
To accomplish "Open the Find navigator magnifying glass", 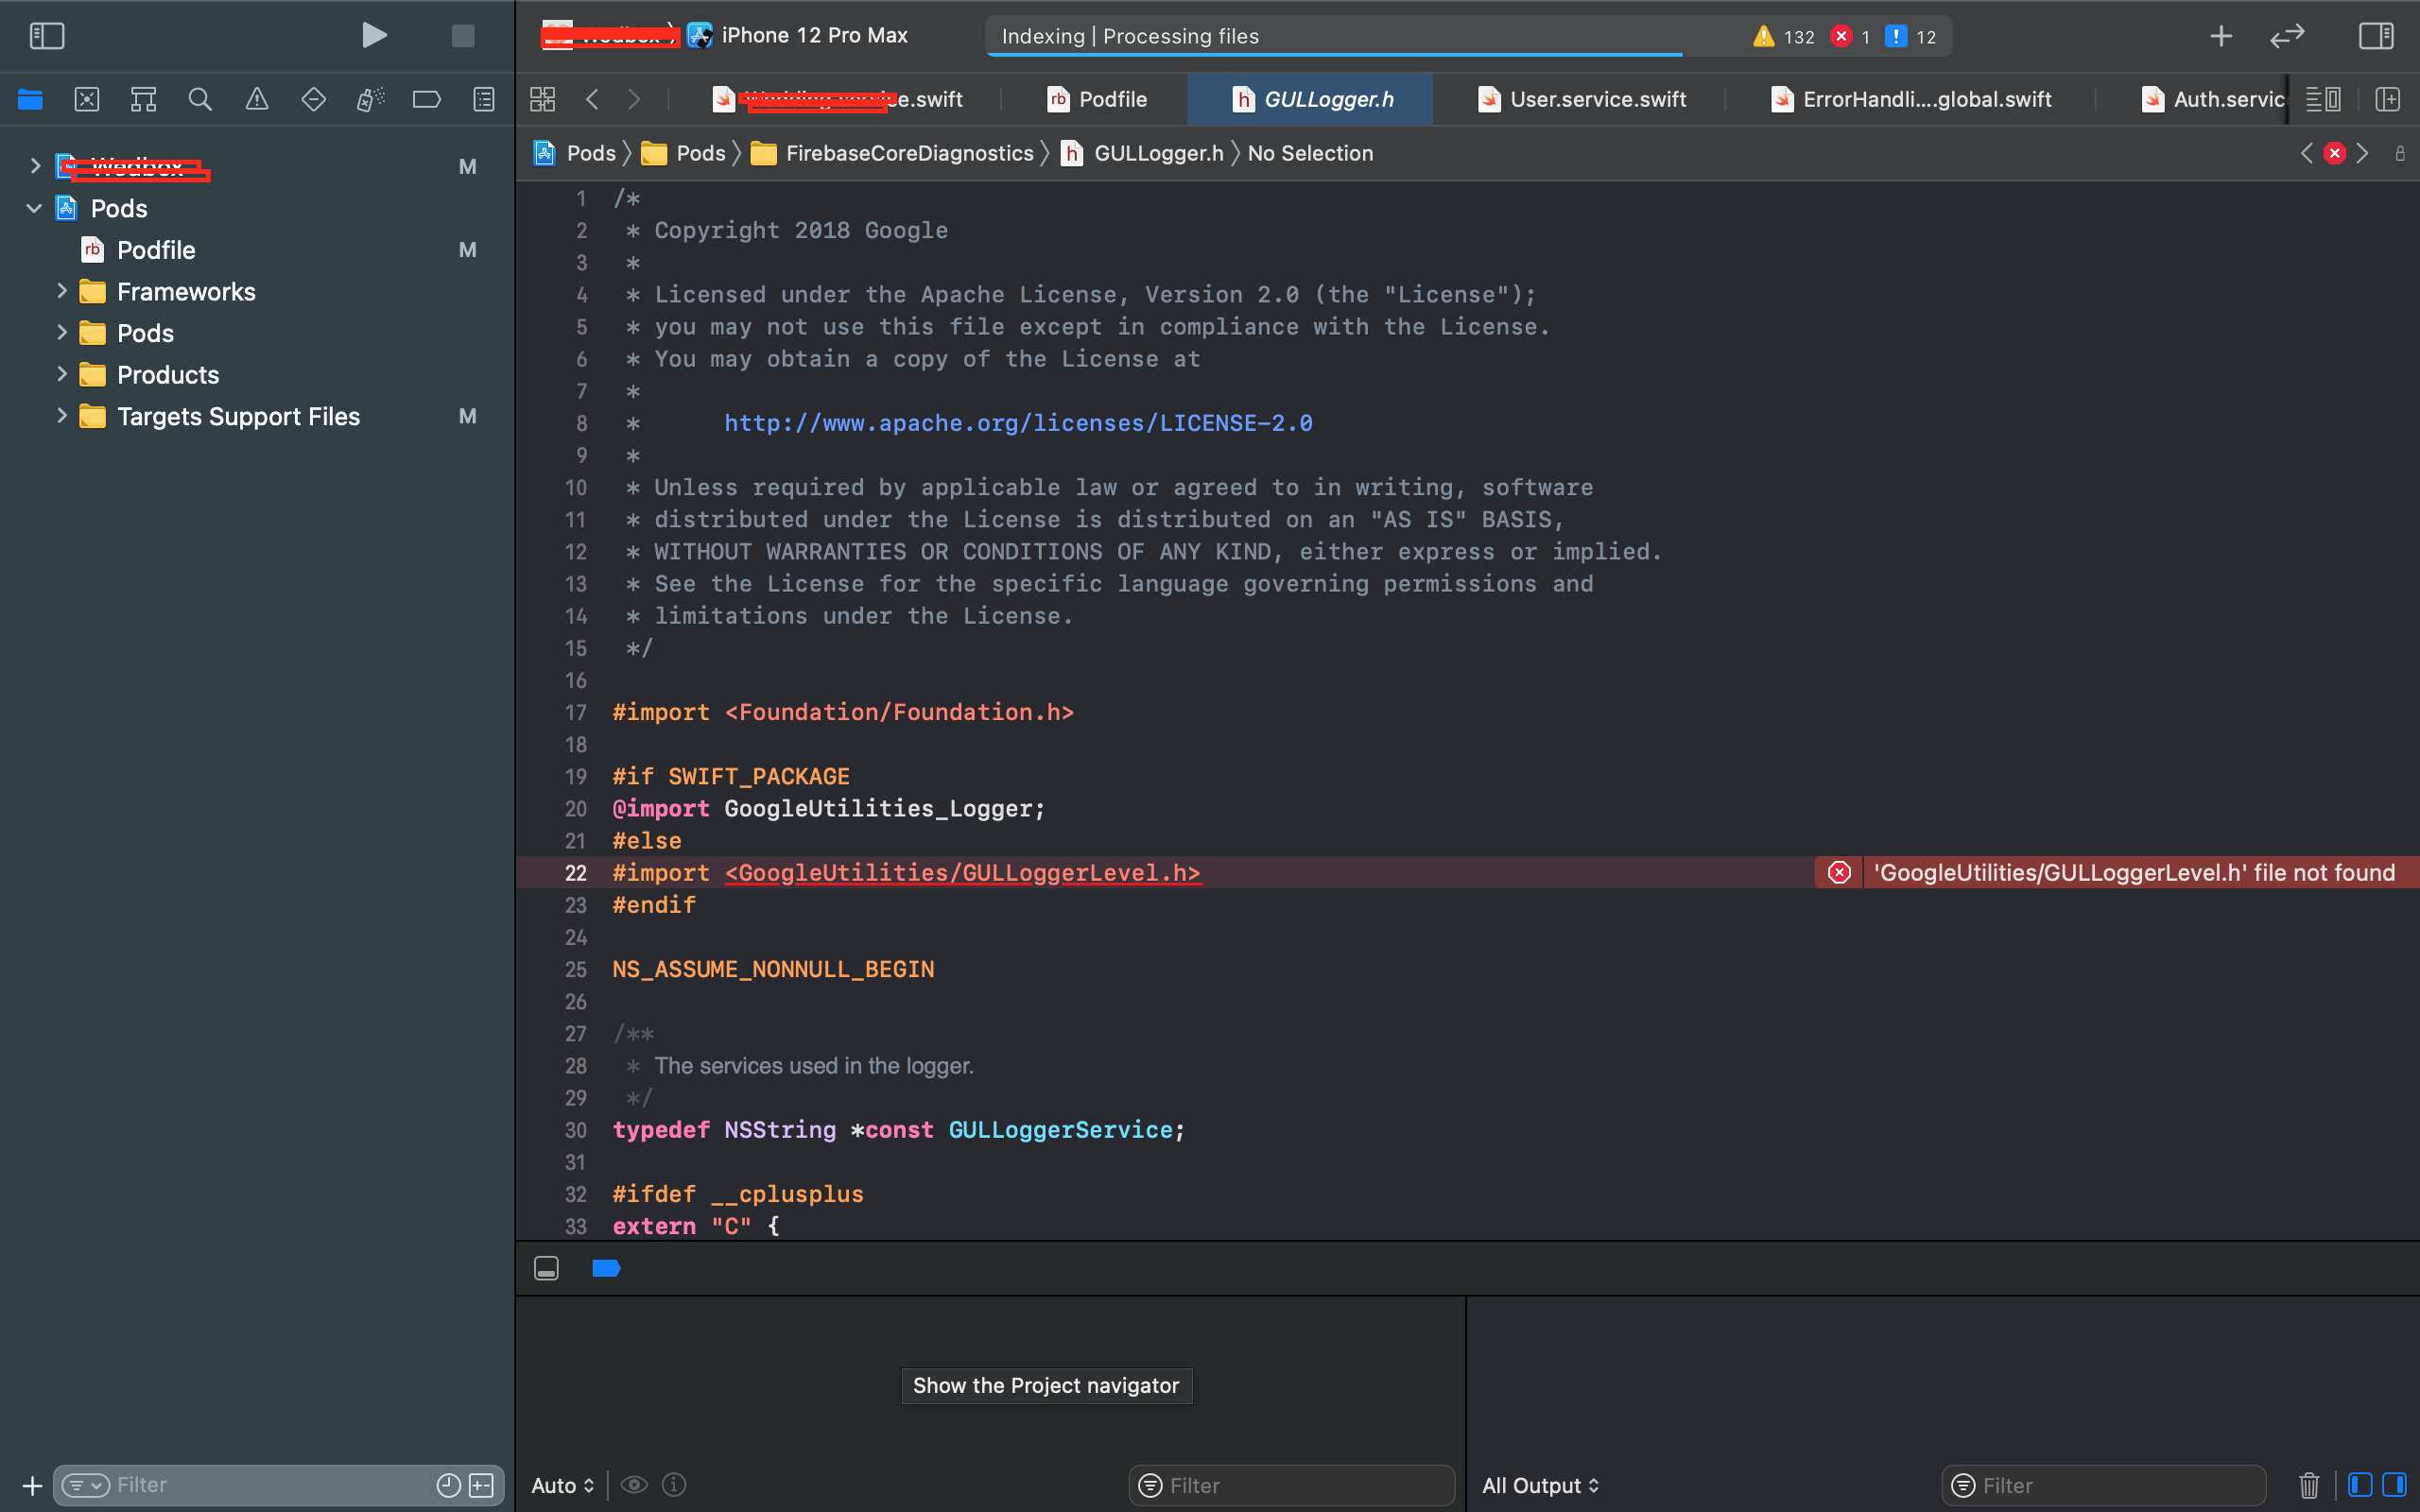I will (x=200, y=99).
